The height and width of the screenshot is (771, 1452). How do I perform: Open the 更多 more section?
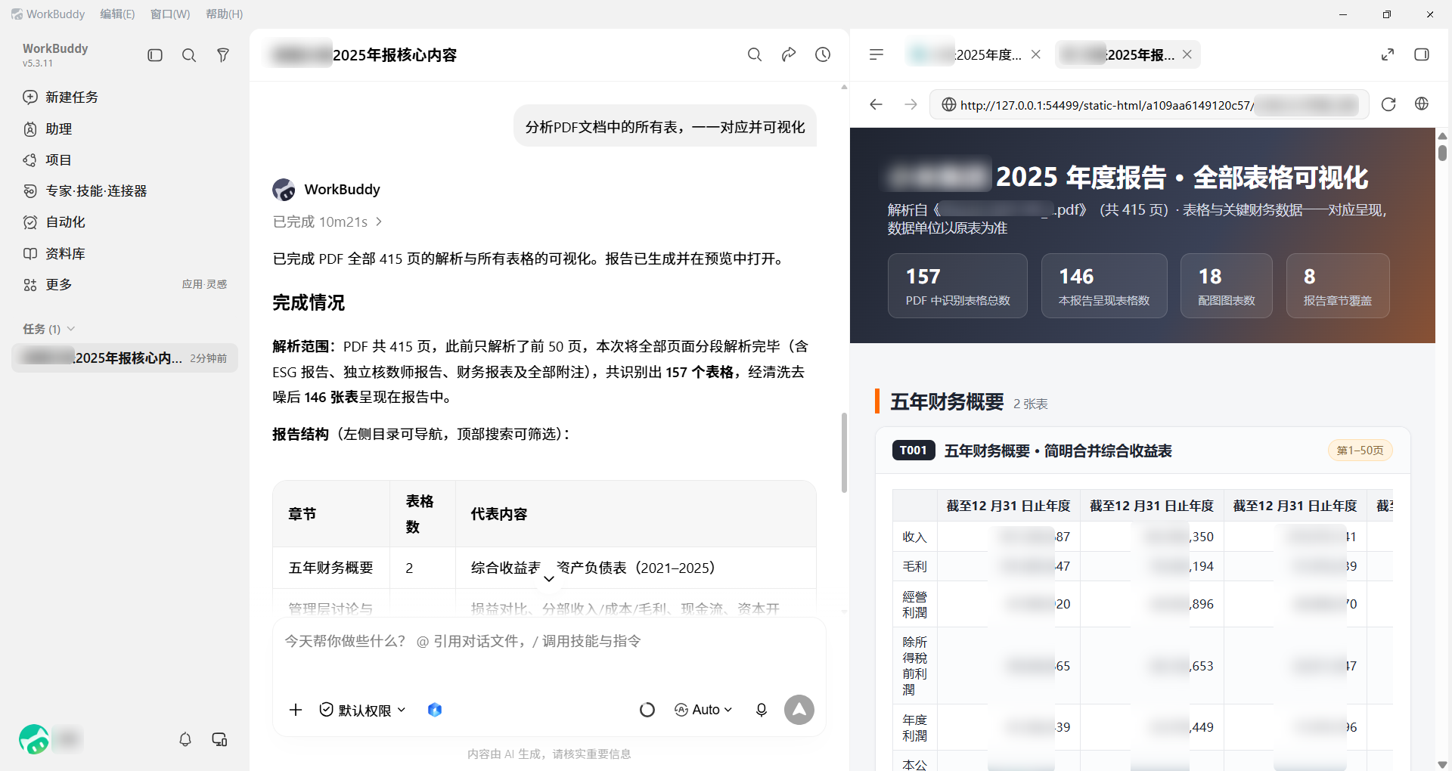[48, 285]
